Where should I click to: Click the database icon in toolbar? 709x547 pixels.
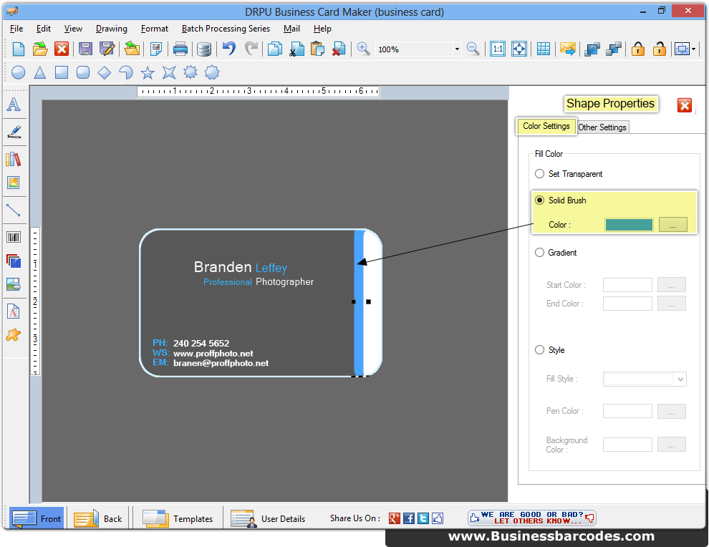(204, 49)
